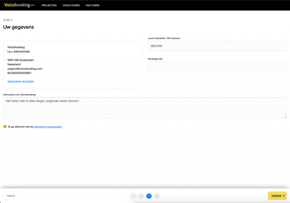Click the Gegevens wijzigen link
The image size is (290, 203).
tap(21, 81)
